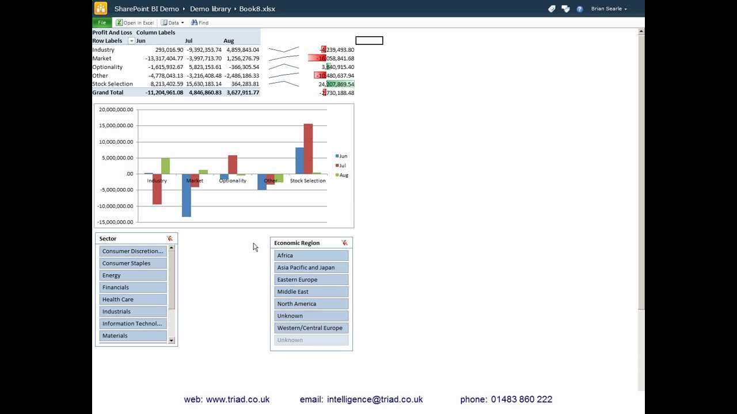Click the Industry sparkline cell
Image resolution: width=737 pixels, height=414 pixels.
[284, 50]
